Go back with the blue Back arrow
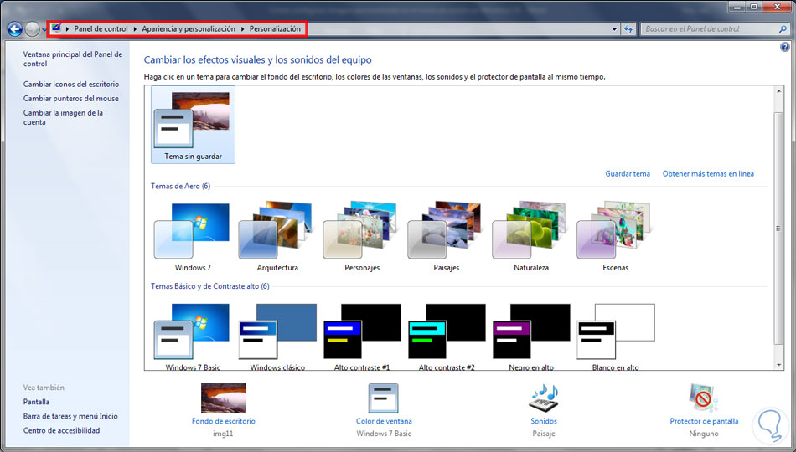 pyautogui.click(x=15, y=29)
